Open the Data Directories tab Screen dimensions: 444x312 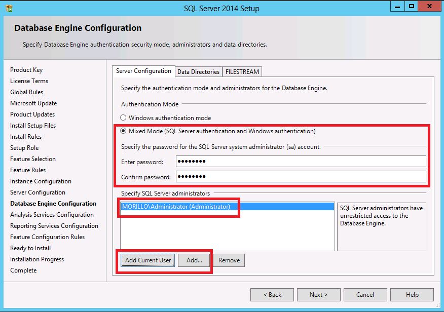(198, 72)
